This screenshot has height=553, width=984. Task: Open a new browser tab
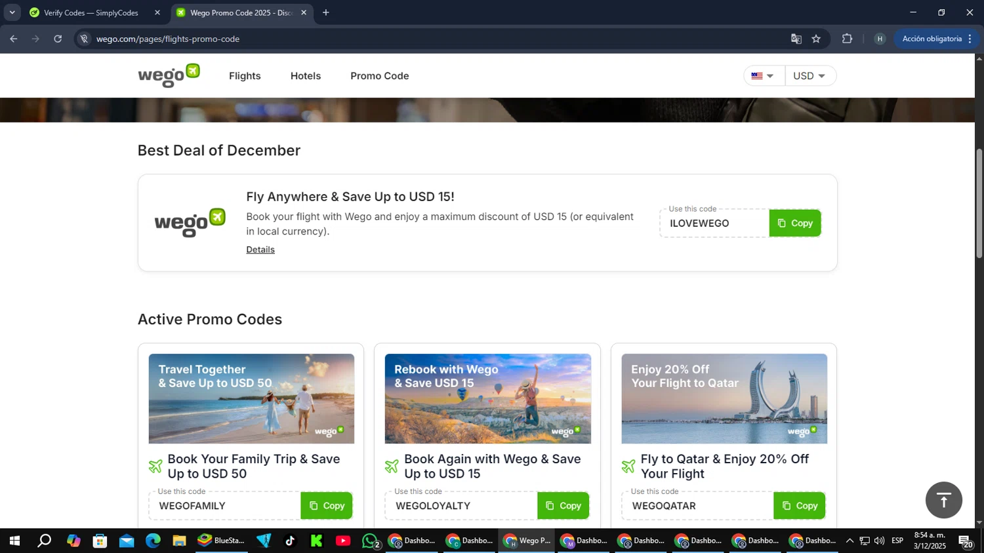point(326,12)
